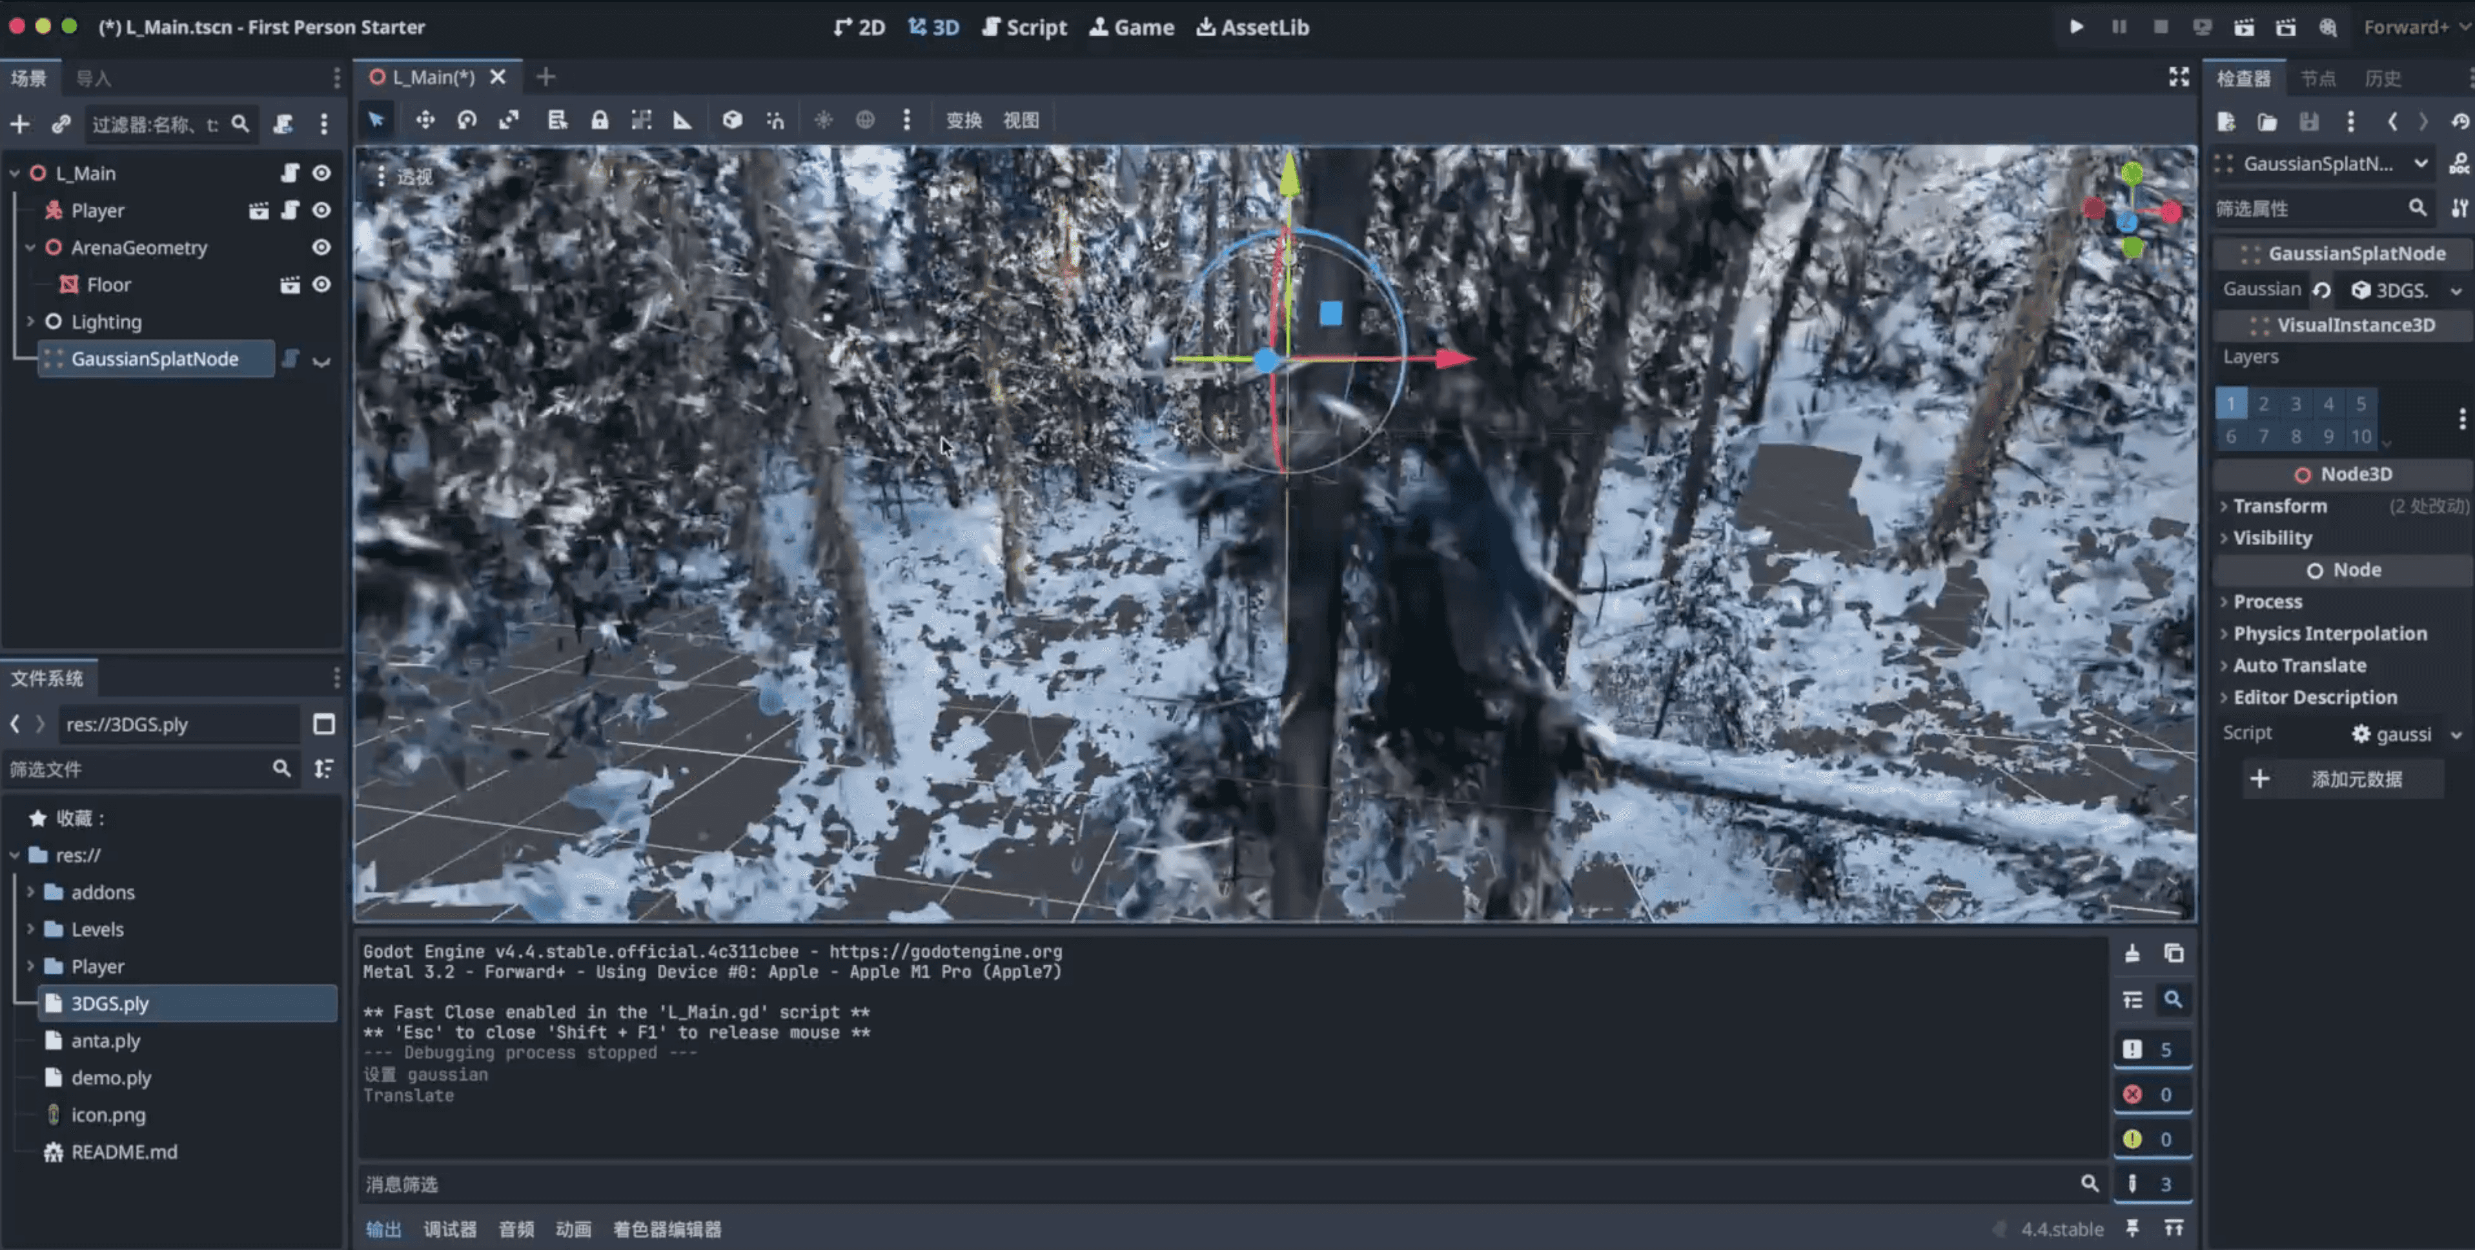2475x1250 pixels.
Task: Open the 视图 menu in viewport toolbar
Action: [1021, 120]
